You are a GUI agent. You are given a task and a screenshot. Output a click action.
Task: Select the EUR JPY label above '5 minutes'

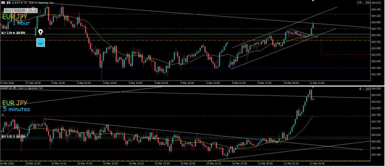point(15,103)
